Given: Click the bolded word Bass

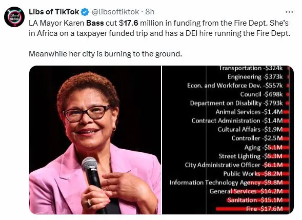Looking at the screenshot, I should click(95, 23).
